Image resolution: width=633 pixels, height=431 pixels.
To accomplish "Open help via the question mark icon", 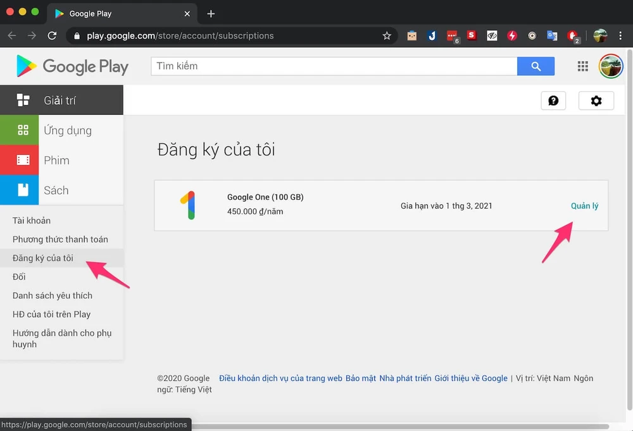I will point(553,100).
